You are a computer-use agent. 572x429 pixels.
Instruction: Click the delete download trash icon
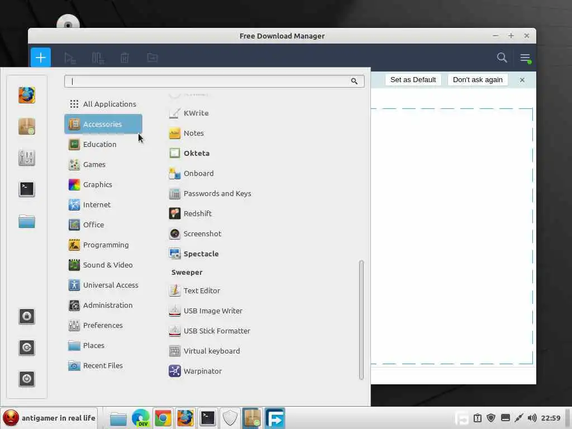coord(125,58)
